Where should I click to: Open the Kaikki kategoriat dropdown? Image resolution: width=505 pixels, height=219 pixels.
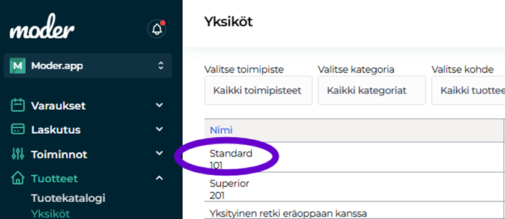click(372, 91)
